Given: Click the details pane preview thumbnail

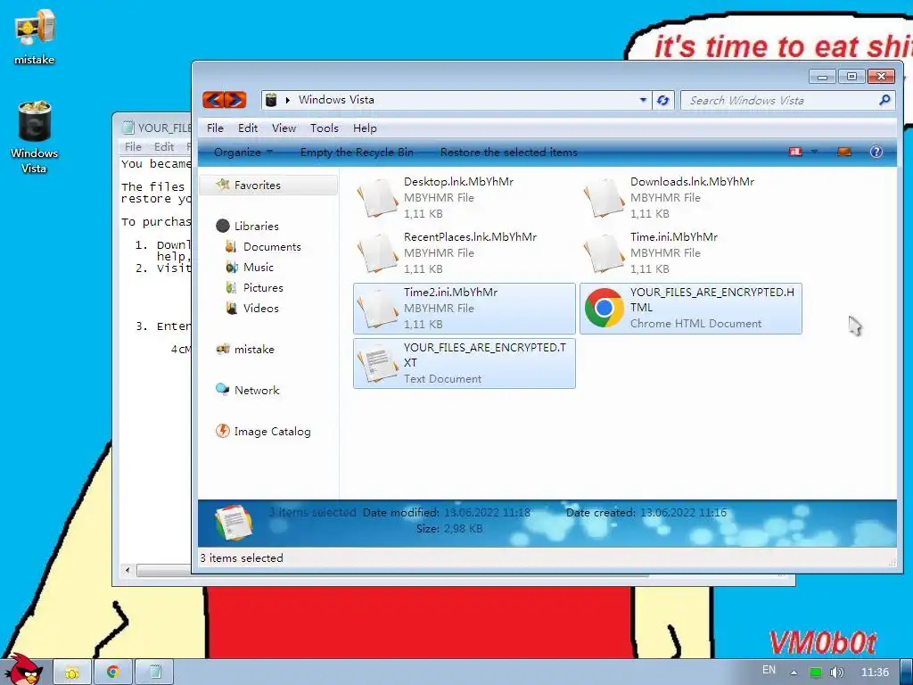Looking at the screenshot, I should click(x=233, y=523).
